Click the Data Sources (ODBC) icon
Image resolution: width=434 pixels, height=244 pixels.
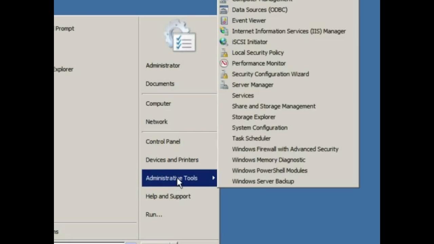point(224,10)
